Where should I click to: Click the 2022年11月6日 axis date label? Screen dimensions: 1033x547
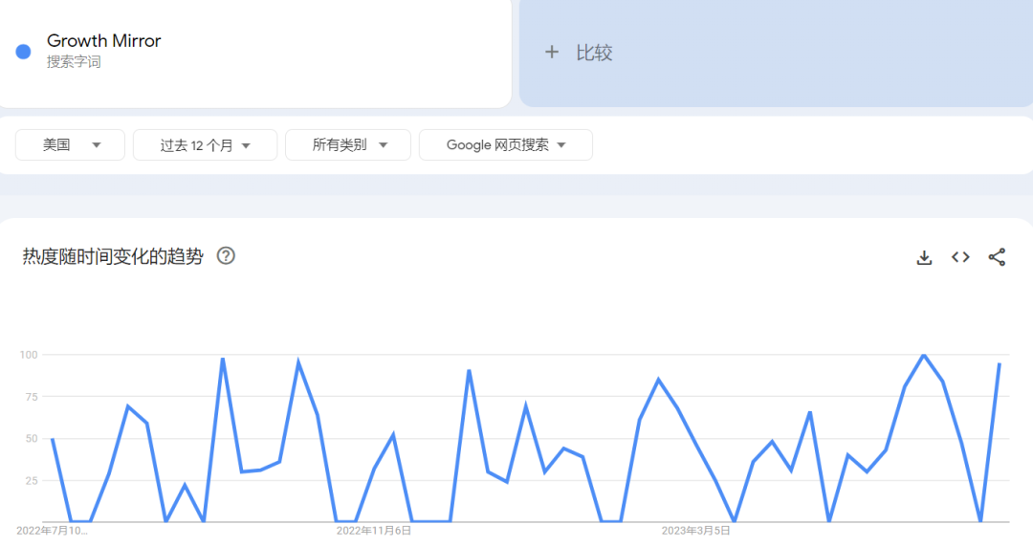pyautogui.click(x=374, y=531)
